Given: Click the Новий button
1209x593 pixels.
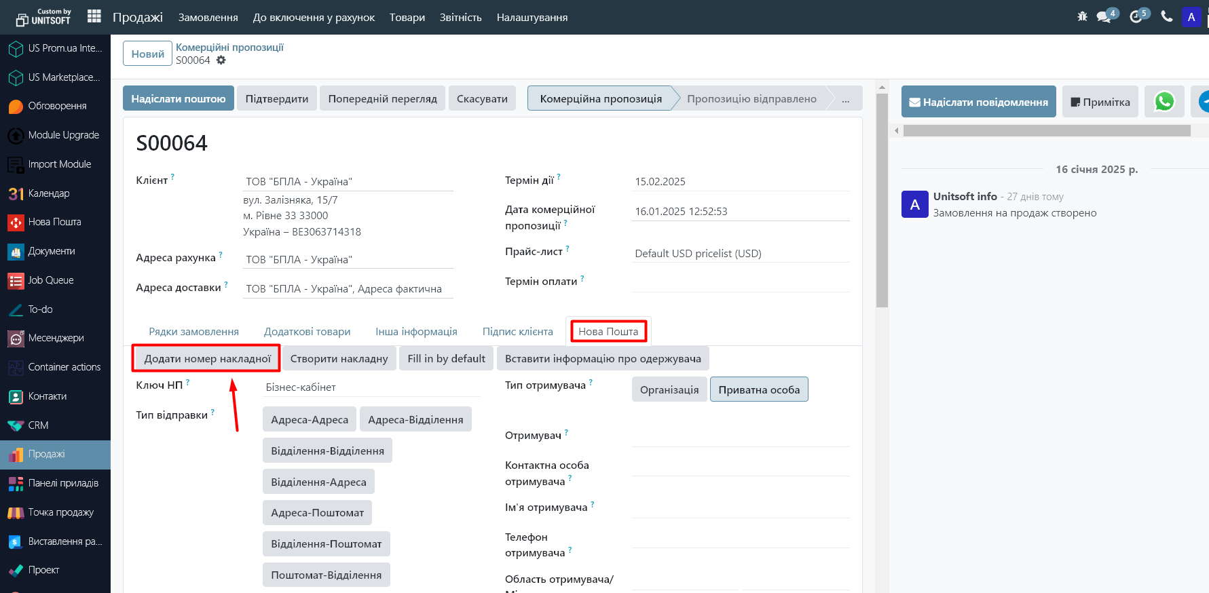Looking at the screenshot, I should pos(148,54).
